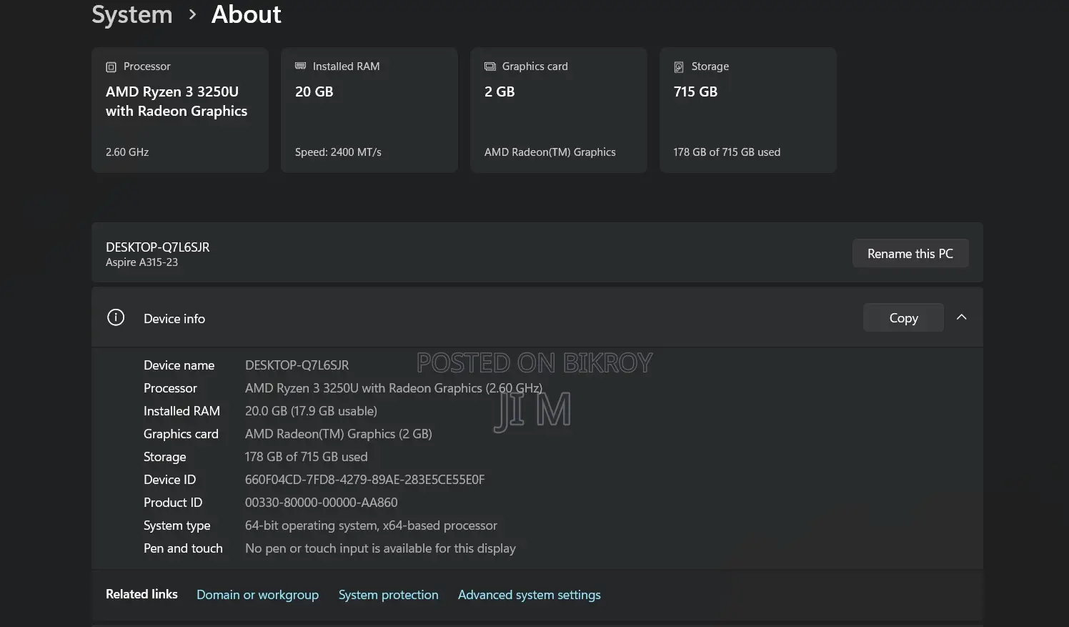Copy the device info
This screenshot has height=627, width=1069.
pos(903,317)
